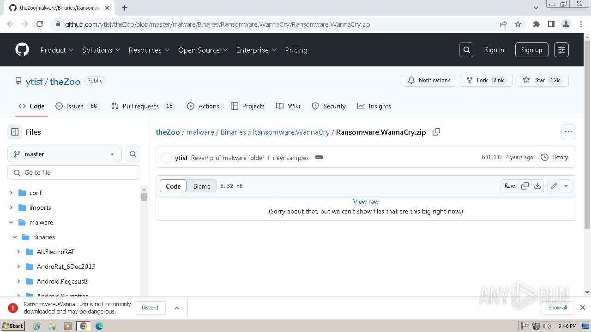Collapse the Files side panel icon
The height and width of the screenshot is (332, 591).
tap(15, 132)
